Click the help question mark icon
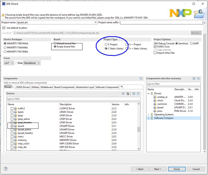The width and height of the screenshot is (208, 175). coord(6,169)
